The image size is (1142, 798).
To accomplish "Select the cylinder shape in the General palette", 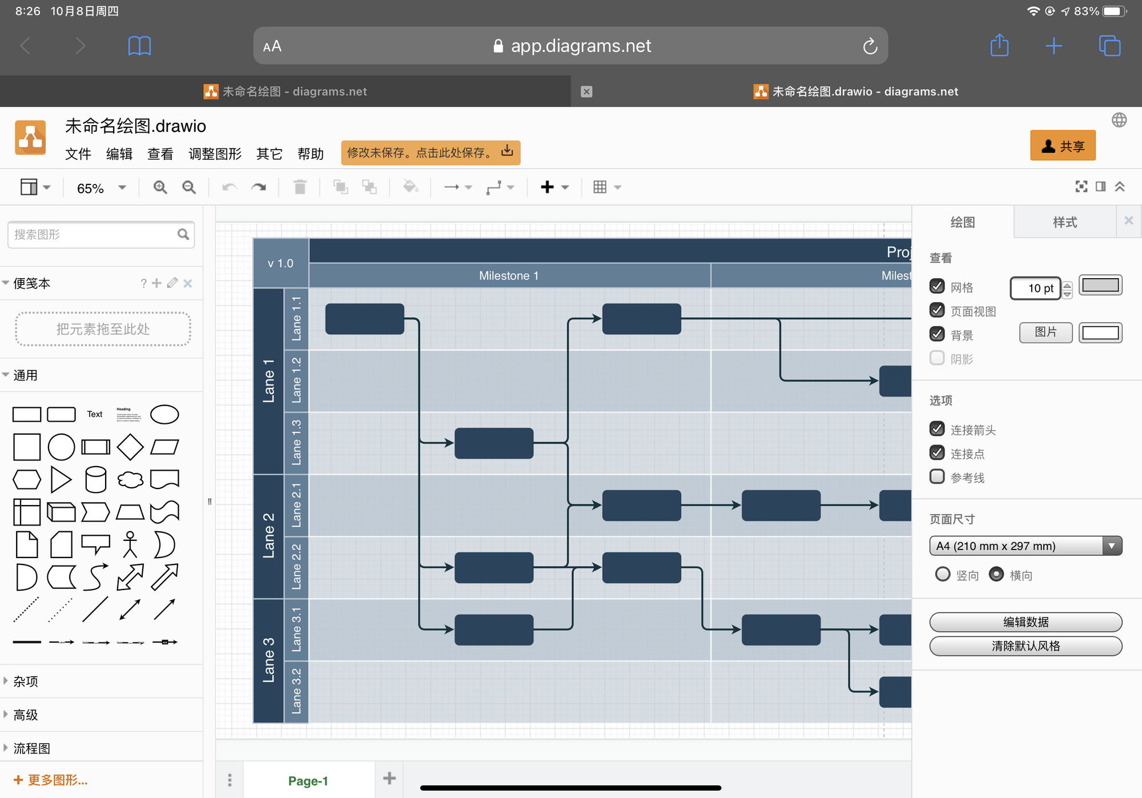I will point(95,479).
